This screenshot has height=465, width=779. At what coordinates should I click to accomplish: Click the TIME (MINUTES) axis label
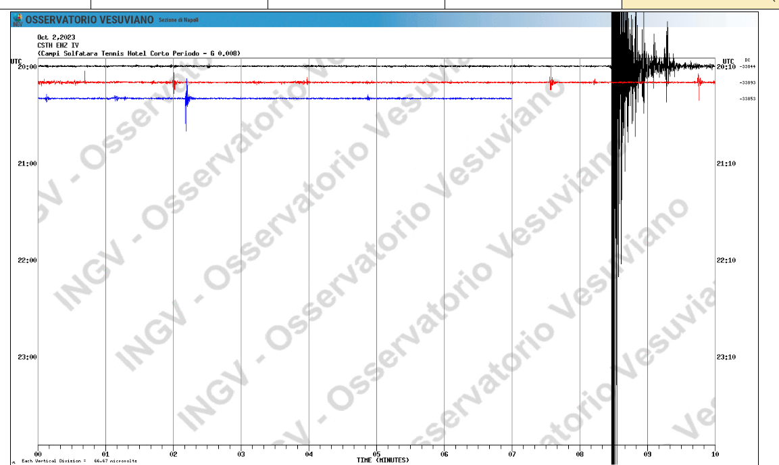pyautogui.click(x=382, y=460)
